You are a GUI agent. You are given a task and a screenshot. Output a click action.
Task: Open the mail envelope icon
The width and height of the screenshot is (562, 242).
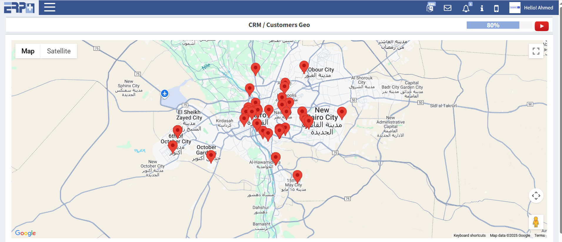tap(447, 8)
